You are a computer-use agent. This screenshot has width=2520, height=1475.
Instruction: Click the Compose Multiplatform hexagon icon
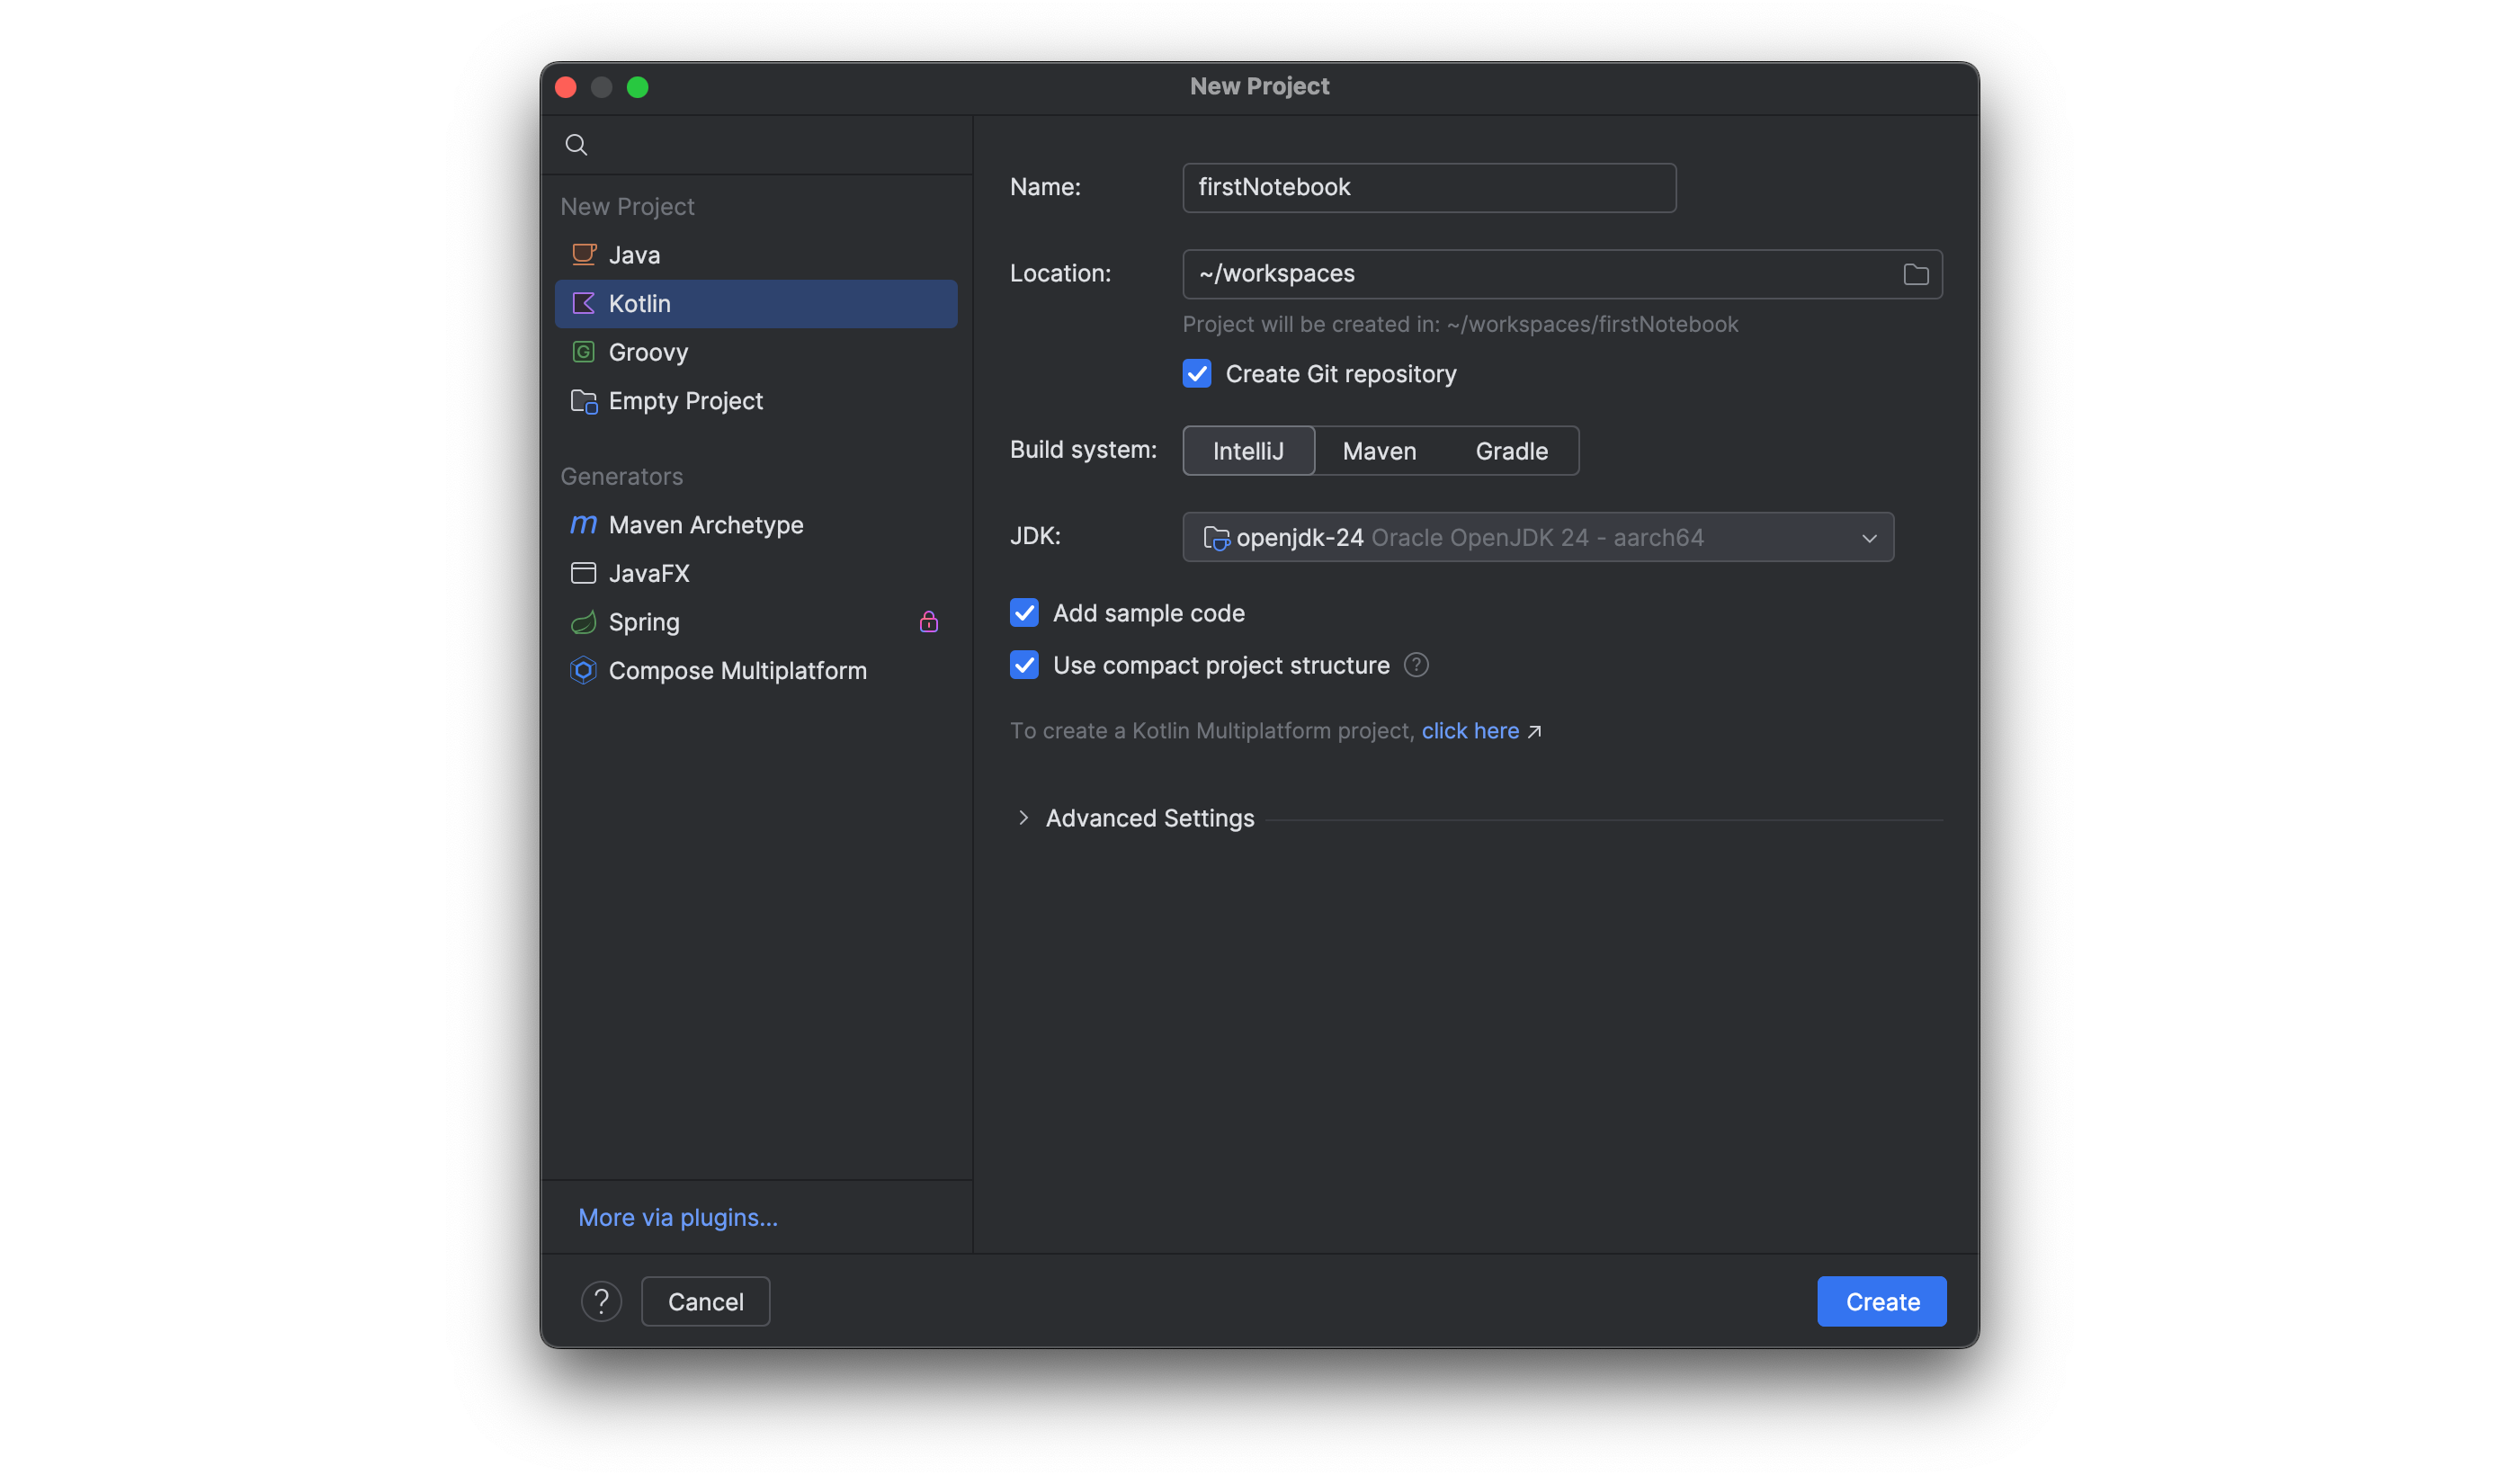click(x=583, y=670)
